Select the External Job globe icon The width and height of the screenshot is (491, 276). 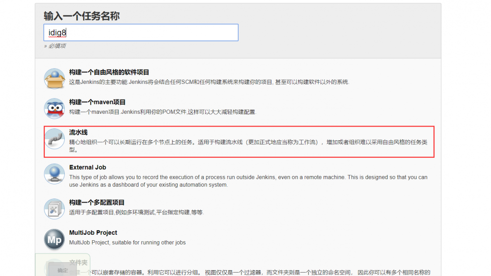(x=55, y=174)
